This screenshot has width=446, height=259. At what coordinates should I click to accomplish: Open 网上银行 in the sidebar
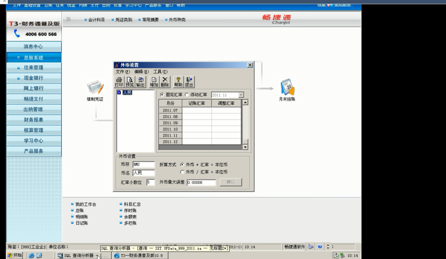pyautogui.click(x=34, y=88)
